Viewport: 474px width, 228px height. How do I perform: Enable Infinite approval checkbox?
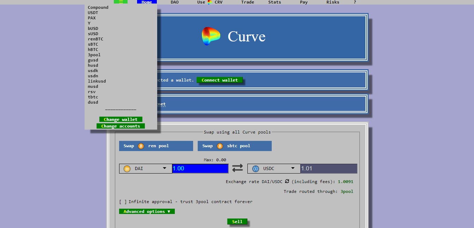123,202
